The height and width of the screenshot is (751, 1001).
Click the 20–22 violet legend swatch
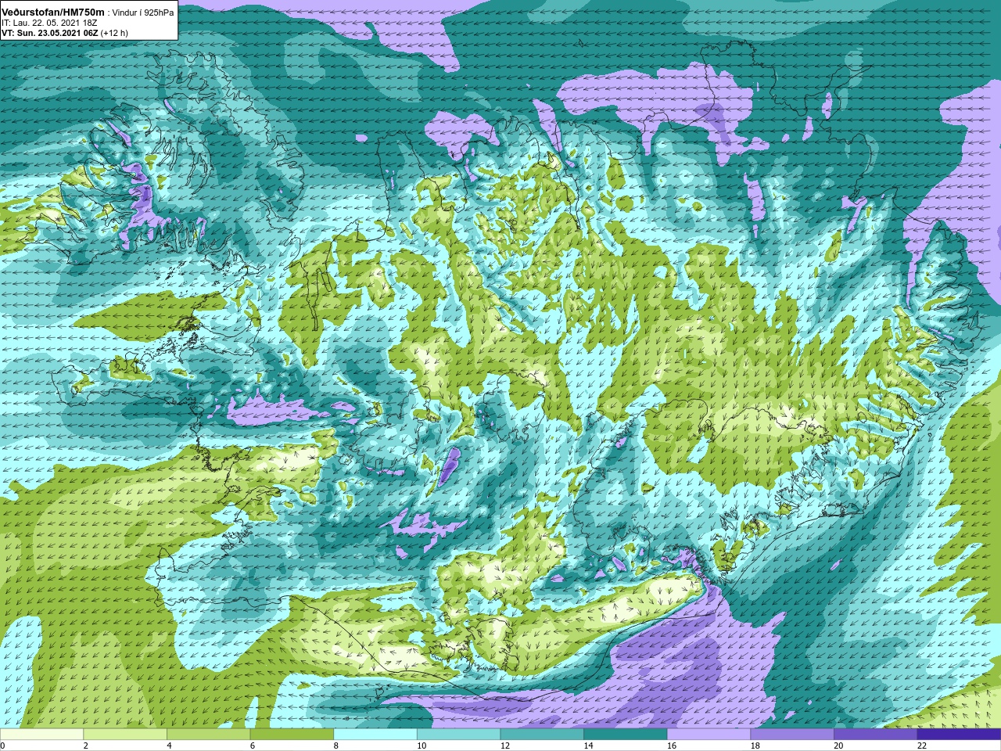[876, 734]
